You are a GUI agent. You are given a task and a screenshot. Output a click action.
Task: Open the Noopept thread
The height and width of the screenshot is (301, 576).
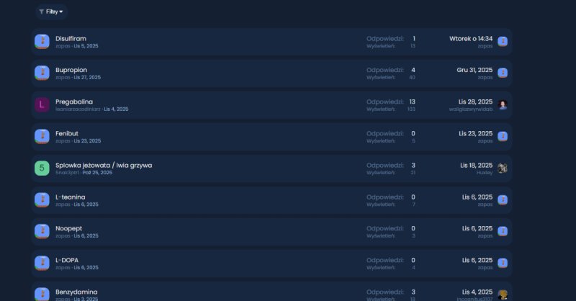(x=68, y=228)
